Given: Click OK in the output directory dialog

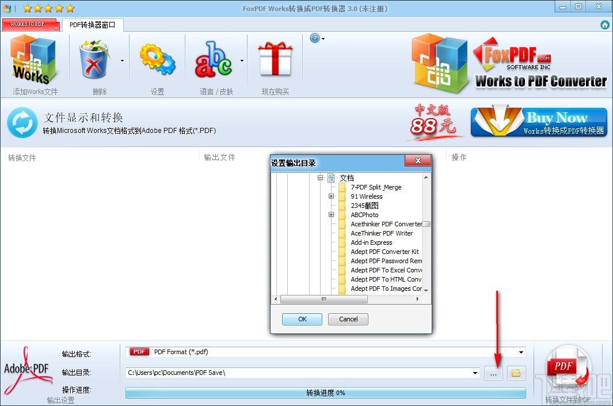Looking at the screenshot, I should point(302,319).
